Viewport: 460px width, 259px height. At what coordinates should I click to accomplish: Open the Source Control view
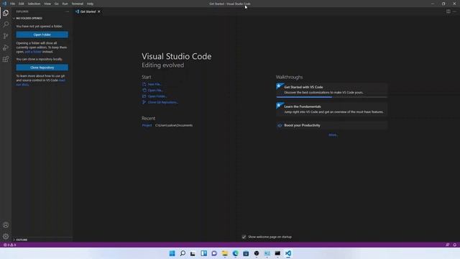point(6,36)
